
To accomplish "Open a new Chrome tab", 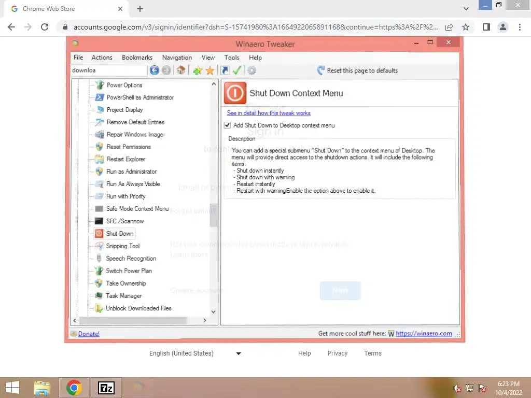I will pyautogui.click(x=140, y=9).
